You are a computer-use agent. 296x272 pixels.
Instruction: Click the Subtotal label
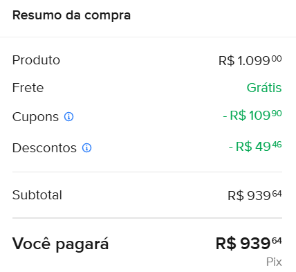[37, 195]
